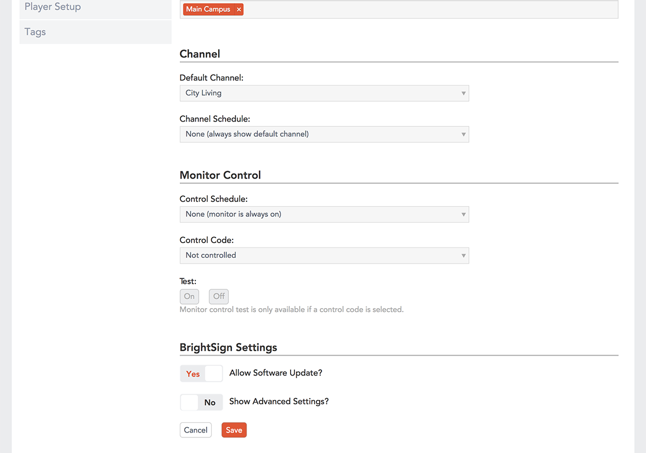Open the City Living channel selector

(x=323, y=94)
